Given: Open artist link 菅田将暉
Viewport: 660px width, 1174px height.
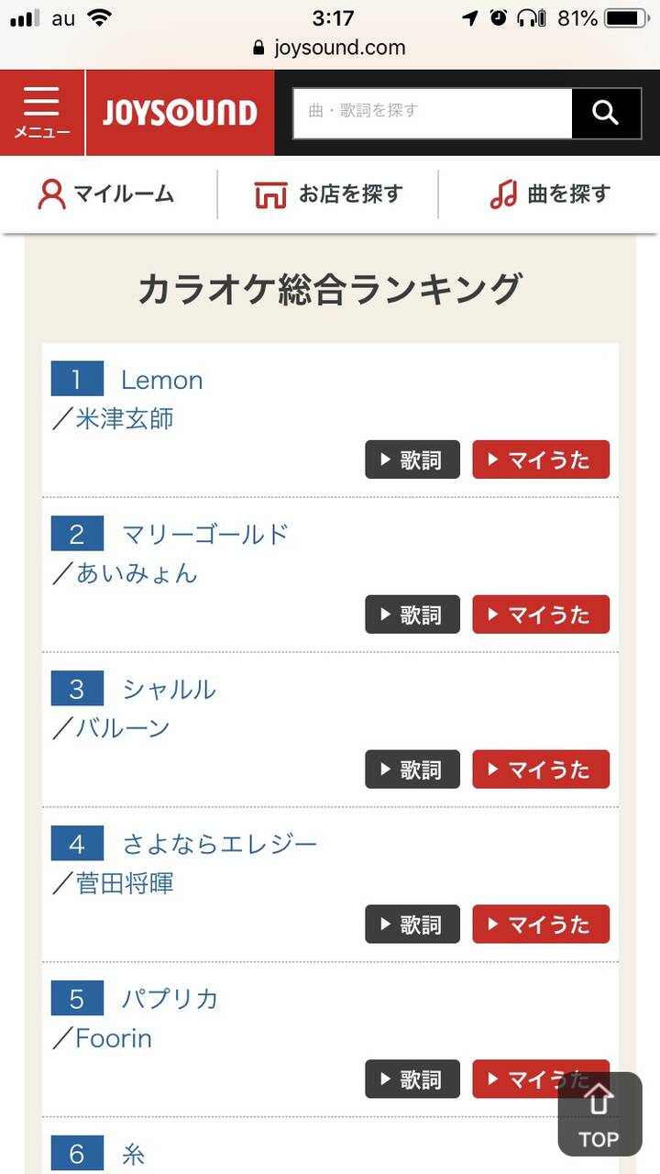Looking at the screenshot, I should (x=125, y=884).
